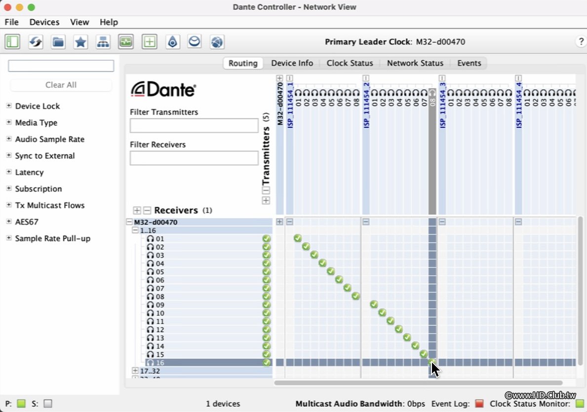
Task: Toggle subscription for receiver 06 crosspoint
Action: [x=339, y=280]
